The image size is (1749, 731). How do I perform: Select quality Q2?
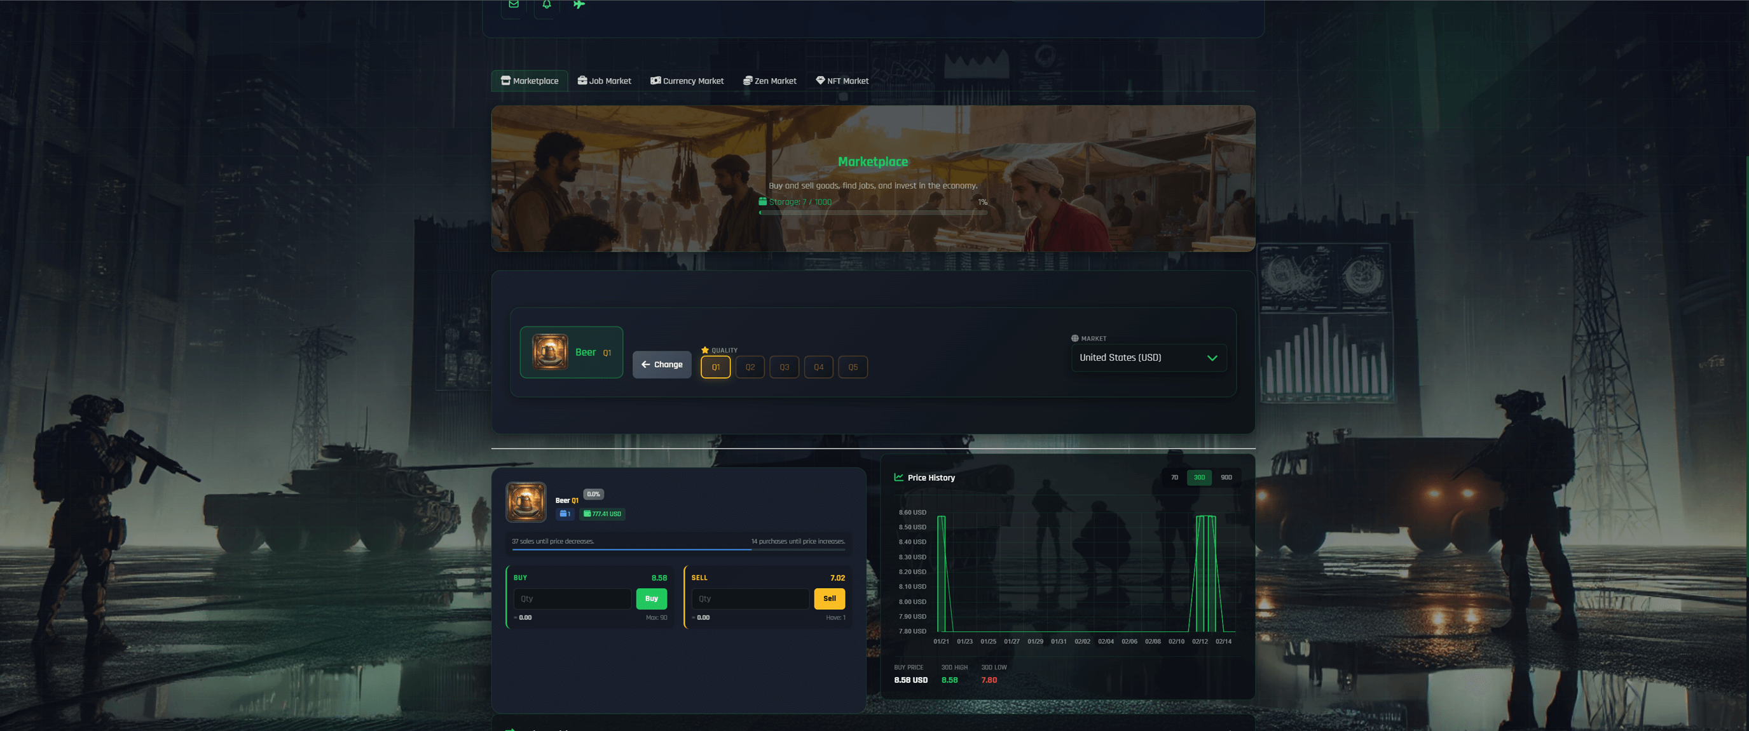(750, 367)
